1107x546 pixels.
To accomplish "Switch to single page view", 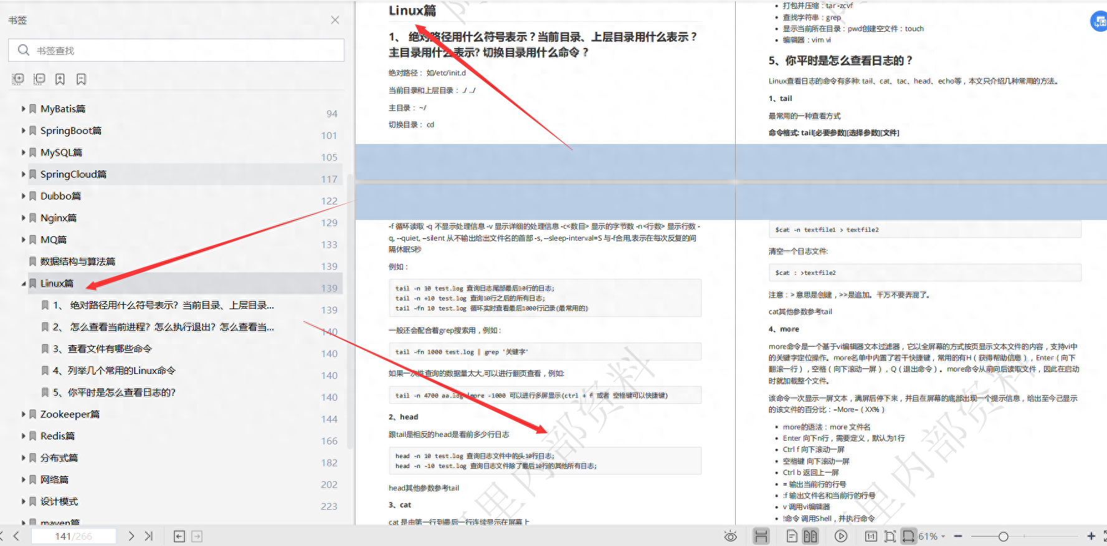I will click(x=792, y=536).
